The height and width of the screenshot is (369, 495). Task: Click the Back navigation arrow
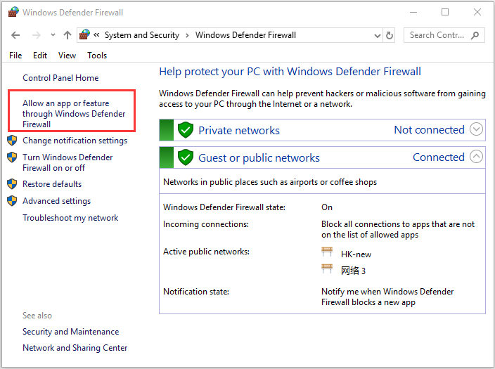tap(15, 35)
